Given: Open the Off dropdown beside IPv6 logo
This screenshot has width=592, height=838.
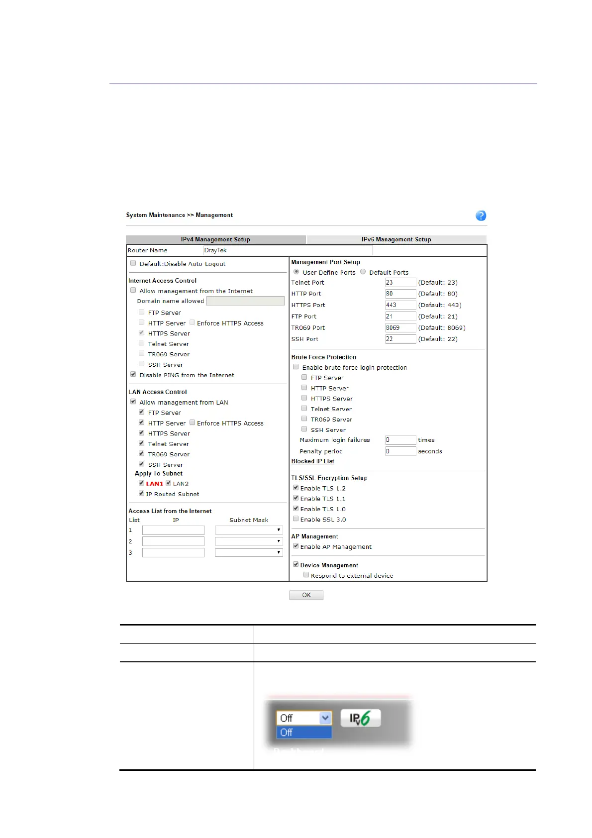Looking at the screenshot, I should [303, 718].
